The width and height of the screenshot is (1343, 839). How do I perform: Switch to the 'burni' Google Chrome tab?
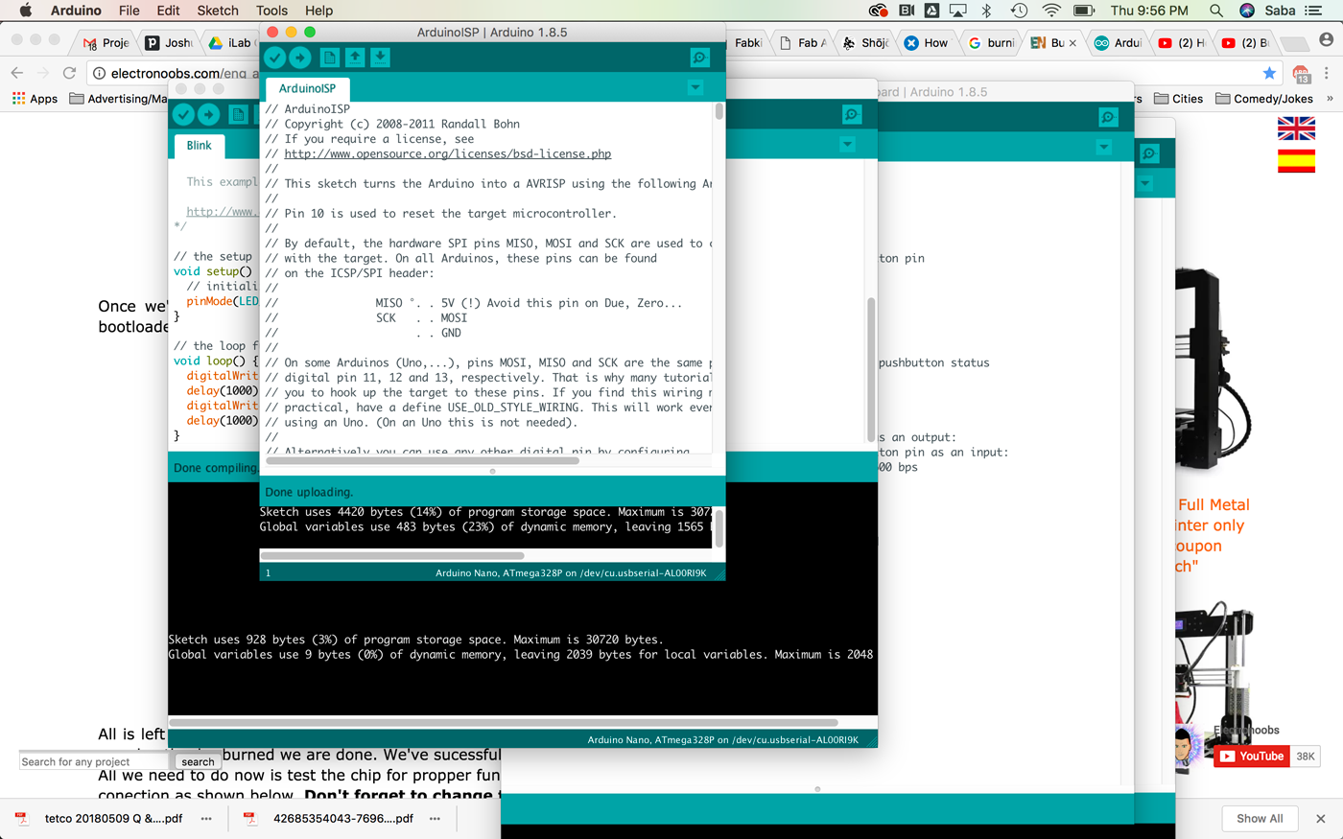pos(991,42)
